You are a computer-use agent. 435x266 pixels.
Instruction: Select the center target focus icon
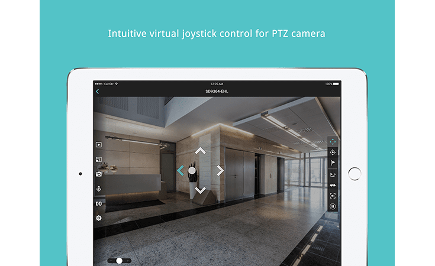tap(333, 153)
